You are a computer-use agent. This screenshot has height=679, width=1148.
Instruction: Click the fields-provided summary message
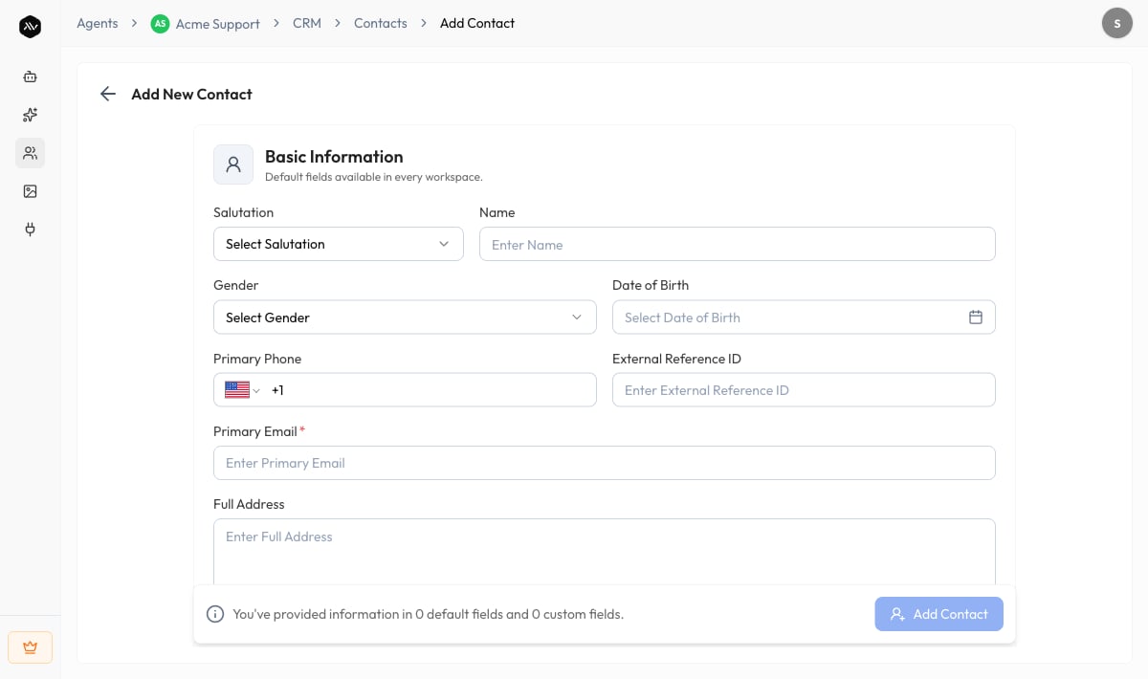tap(428, 614)
